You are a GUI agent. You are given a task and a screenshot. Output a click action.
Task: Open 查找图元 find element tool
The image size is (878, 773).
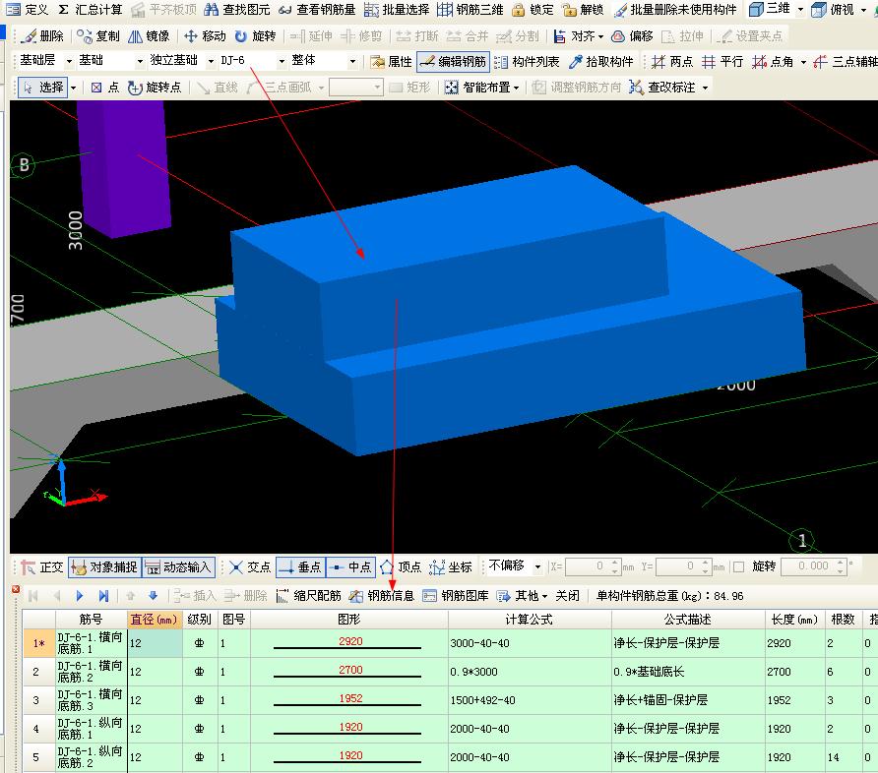[x=237, y=10]
